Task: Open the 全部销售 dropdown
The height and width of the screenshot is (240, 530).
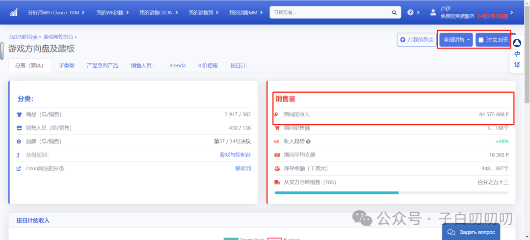Action: click(x=456, y=40)
